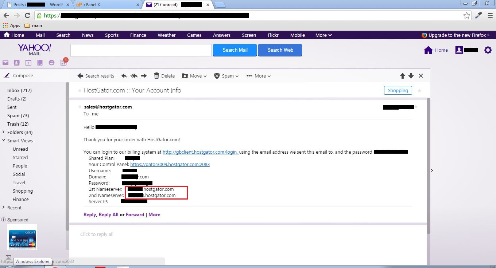Open the Contacts icon under Yahoo Mail logo
496x268 pixels.
16,63
